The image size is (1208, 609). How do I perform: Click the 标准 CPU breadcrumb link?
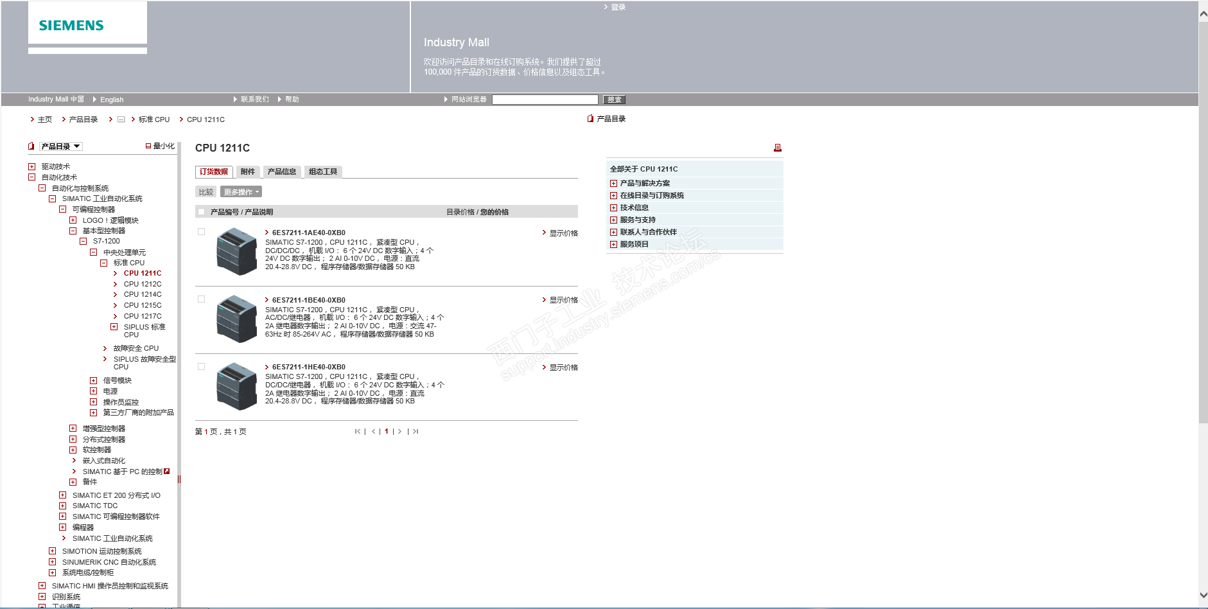tap(154, 119)
